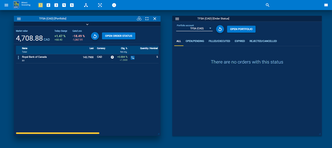Screen dimensions: 332x148
Task: Open the Portfolio window hamburger menu
Action: [x=19, y=19]
